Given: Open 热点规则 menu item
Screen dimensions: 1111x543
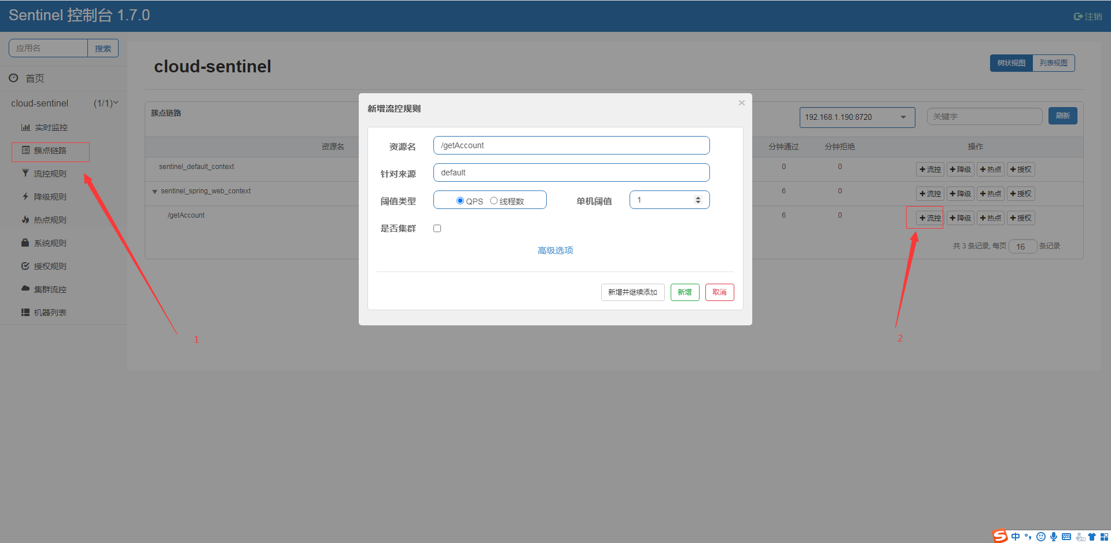Looking at the screenshot, I should (x=50, y=220).
